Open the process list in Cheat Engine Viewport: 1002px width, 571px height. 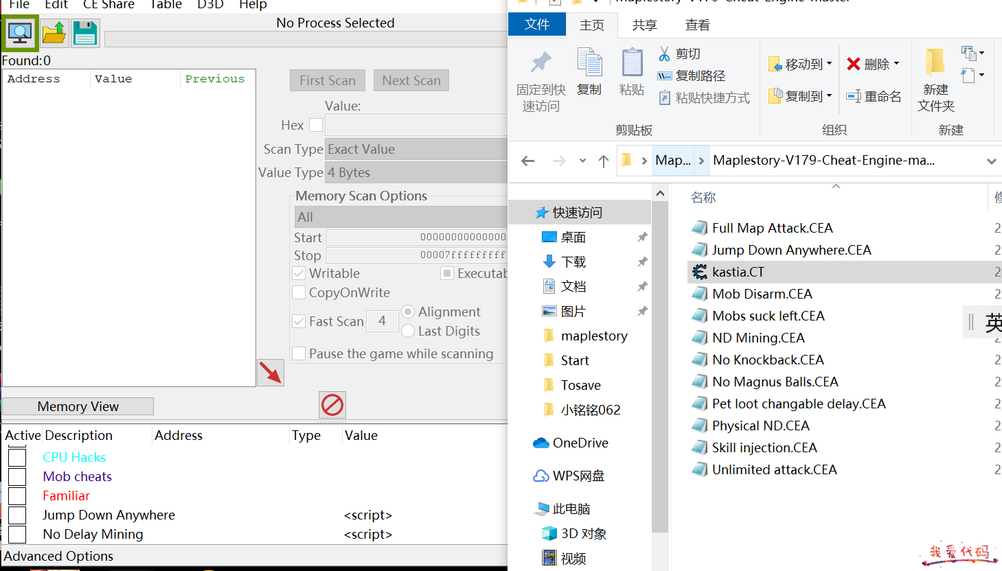[x=20, y=33]
